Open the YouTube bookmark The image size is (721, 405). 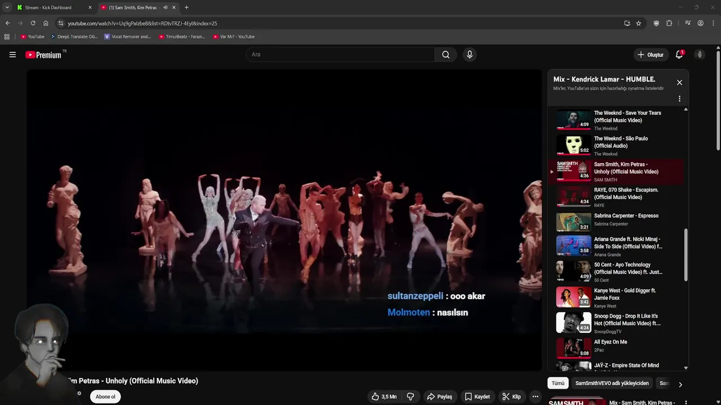32,37
